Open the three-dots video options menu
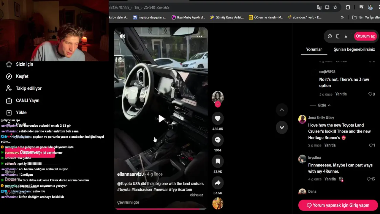This screenshot has height=214, width=380. coord(199,36)
